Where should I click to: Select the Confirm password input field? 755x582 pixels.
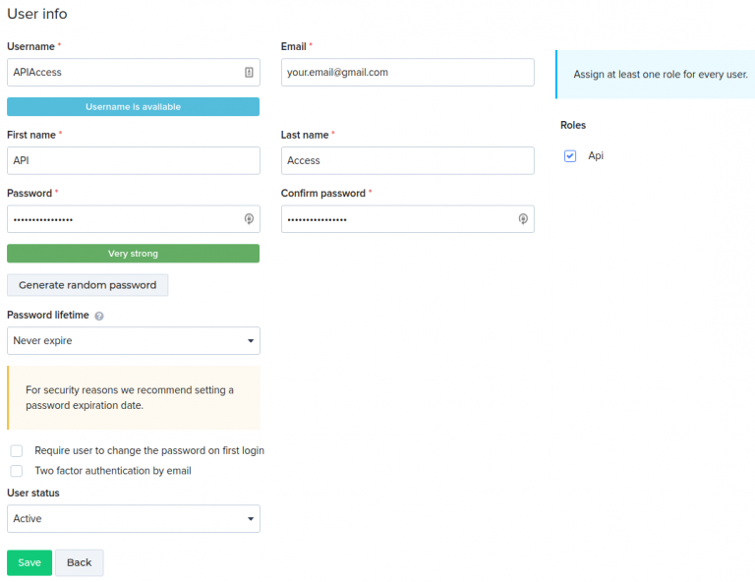click(397, 219)
